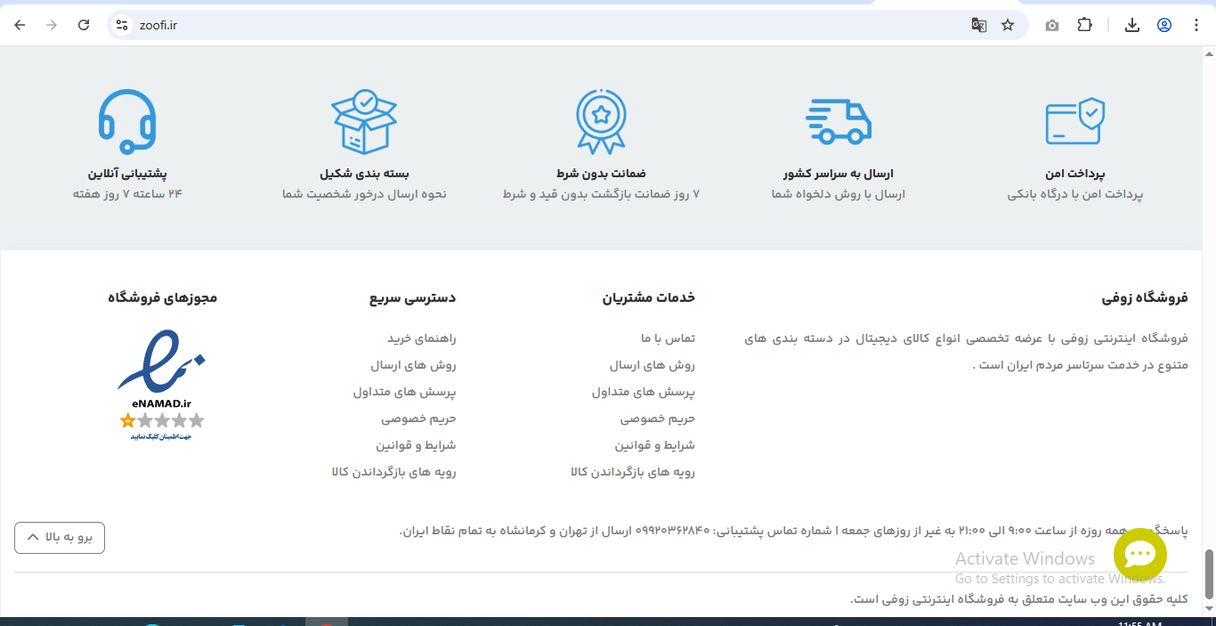This screenshot has height=626, width=1216.
Task: Open the yellow live chat bubble
Action: tap(1139, 555)
